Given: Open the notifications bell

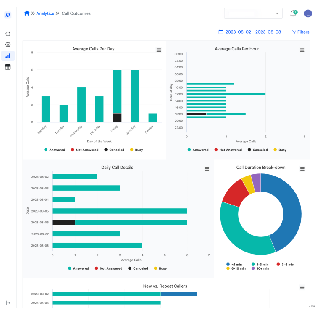Looking at the screenshot, I should [x=294, y=13].
